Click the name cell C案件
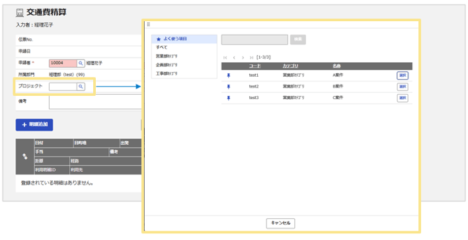468x240 pixels. click(x=338, y=98)
